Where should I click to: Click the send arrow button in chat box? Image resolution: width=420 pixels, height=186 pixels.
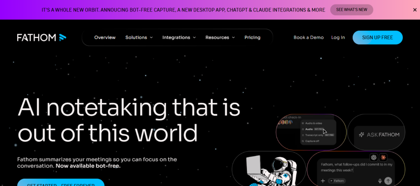[x=388, y=181]
